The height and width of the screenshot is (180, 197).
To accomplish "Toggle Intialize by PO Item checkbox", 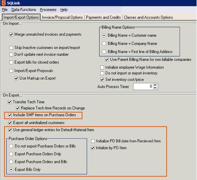I will point(93,148).
